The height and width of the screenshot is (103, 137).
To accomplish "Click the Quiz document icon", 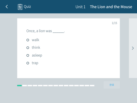I will [x=20, y=7].
